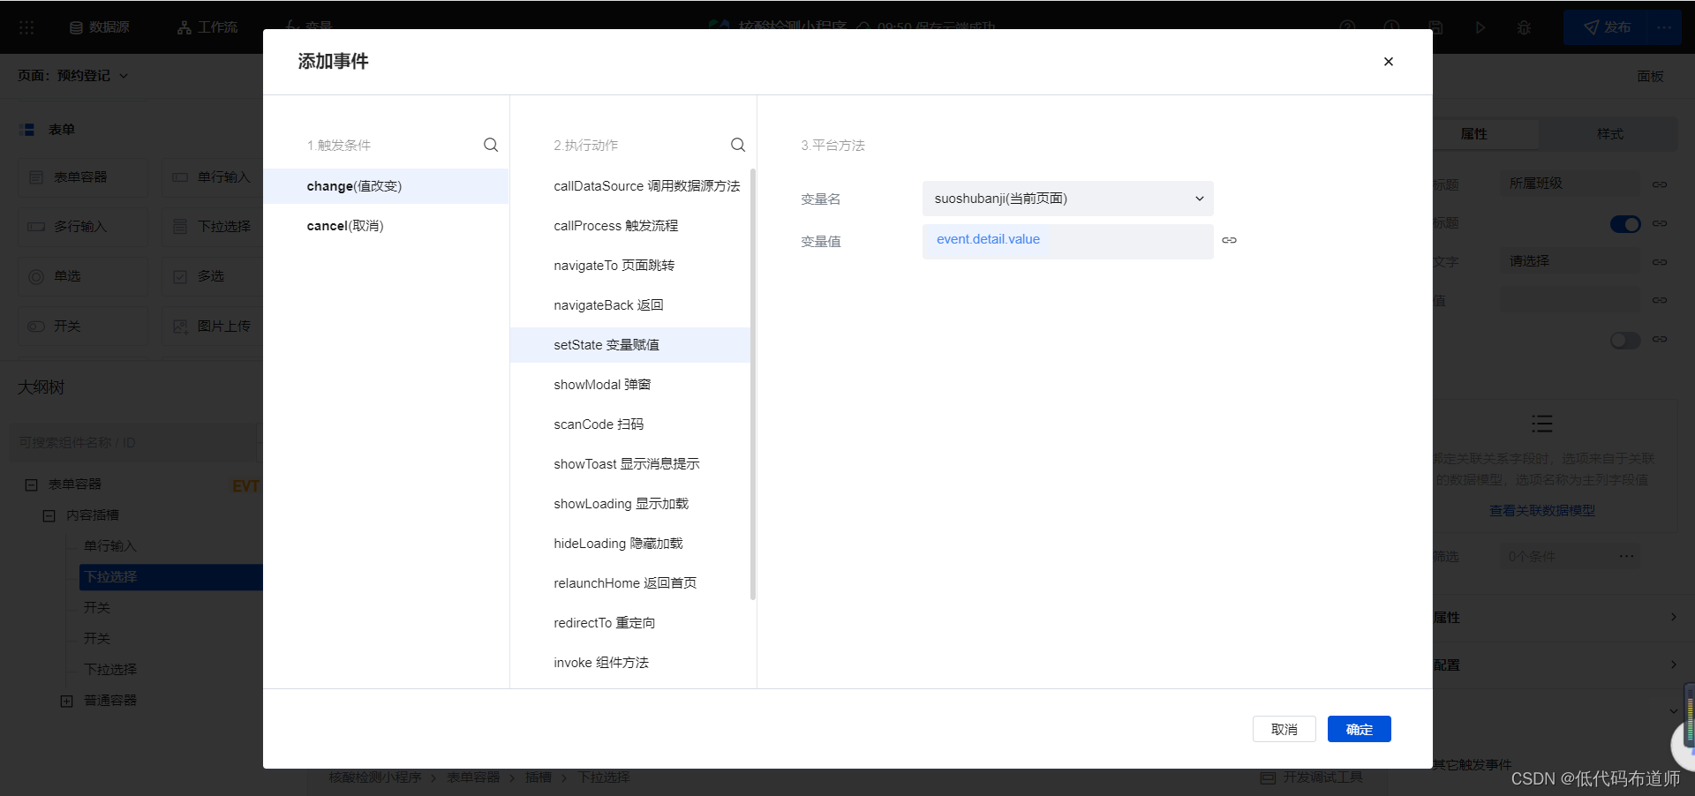Click the bind-expression link icon beside 变量值
The width and height of the screenshot is (1695, 796).
(x=1229, y=240)
